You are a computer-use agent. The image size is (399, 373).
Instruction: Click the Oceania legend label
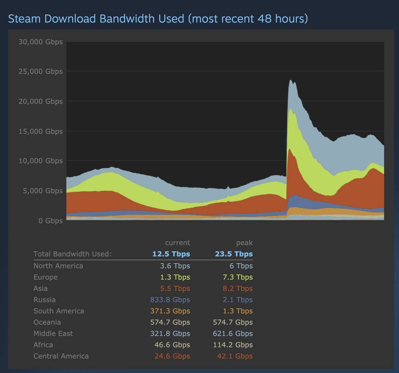click(x=47, y=322)
